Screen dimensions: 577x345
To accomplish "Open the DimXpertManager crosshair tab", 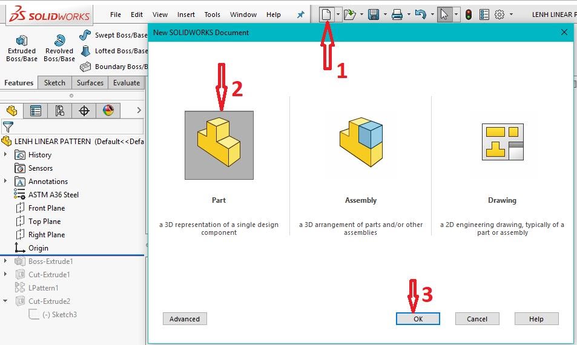I will (x=84, y=110).
